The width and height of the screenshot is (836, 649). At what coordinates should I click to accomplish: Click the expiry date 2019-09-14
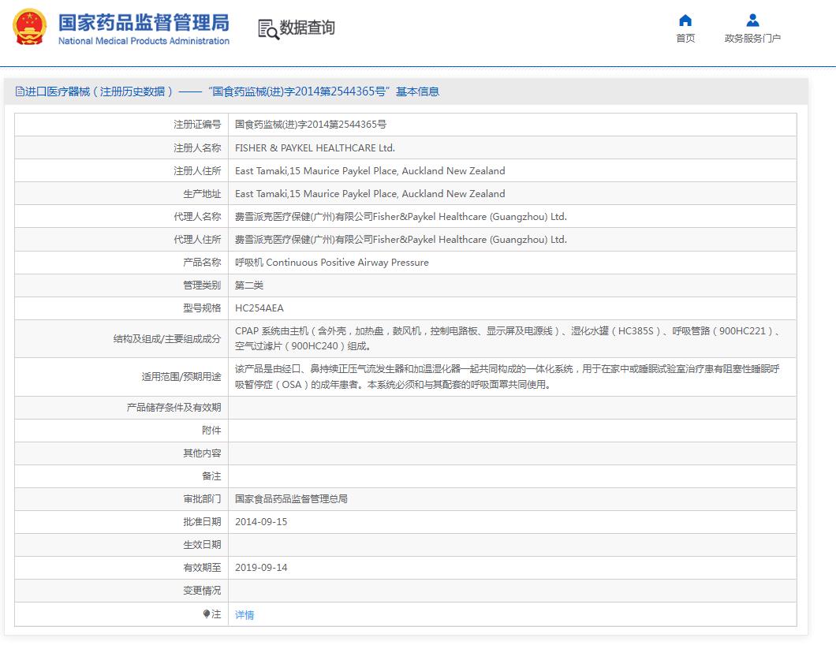261,567
